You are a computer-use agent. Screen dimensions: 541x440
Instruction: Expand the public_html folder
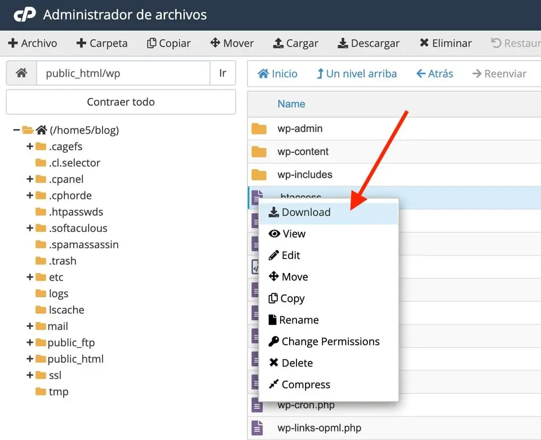(30, 359)
